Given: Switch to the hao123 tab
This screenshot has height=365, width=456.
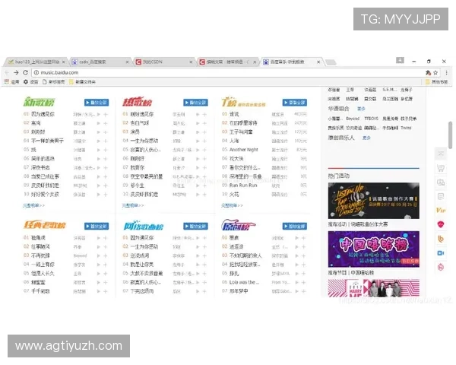Looking at the screenshot, I should pyautogui.click(x=34, y=62).
